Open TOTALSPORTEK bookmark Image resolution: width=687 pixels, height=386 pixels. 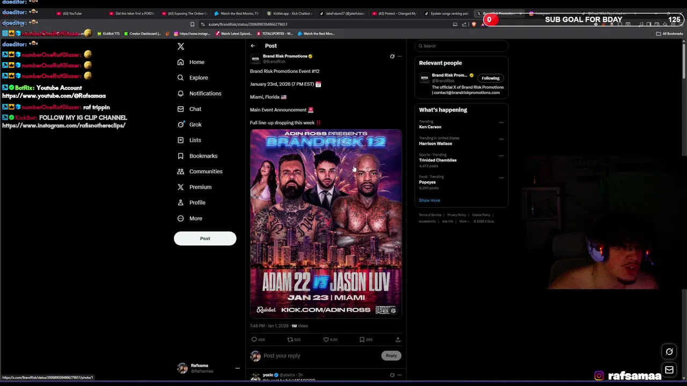tap(274, 34)
